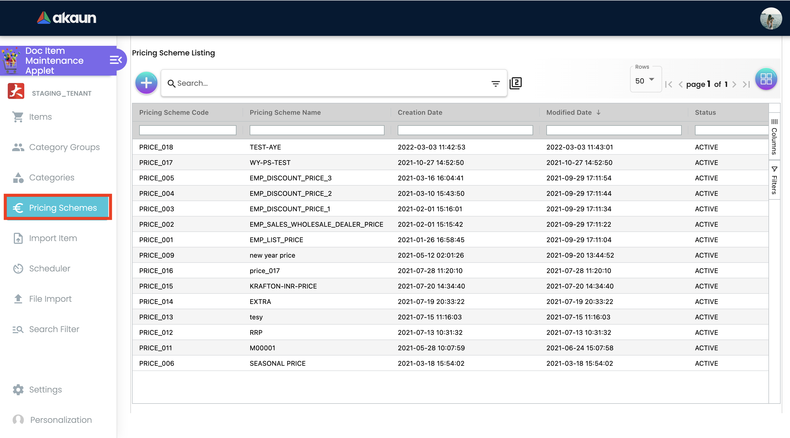Go to next page arrow
The width and height of the screenshot is (790, 438).
click(x=734, y=84)
